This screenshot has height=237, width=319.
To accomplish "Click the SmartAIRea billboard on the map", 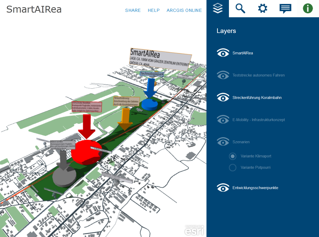I will (x=161, y=59).
